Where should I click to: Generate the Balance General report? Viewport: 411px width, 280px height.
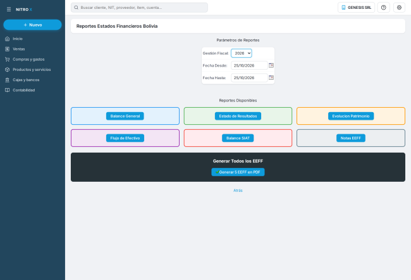pyautogui.click(x=125, y=116)
